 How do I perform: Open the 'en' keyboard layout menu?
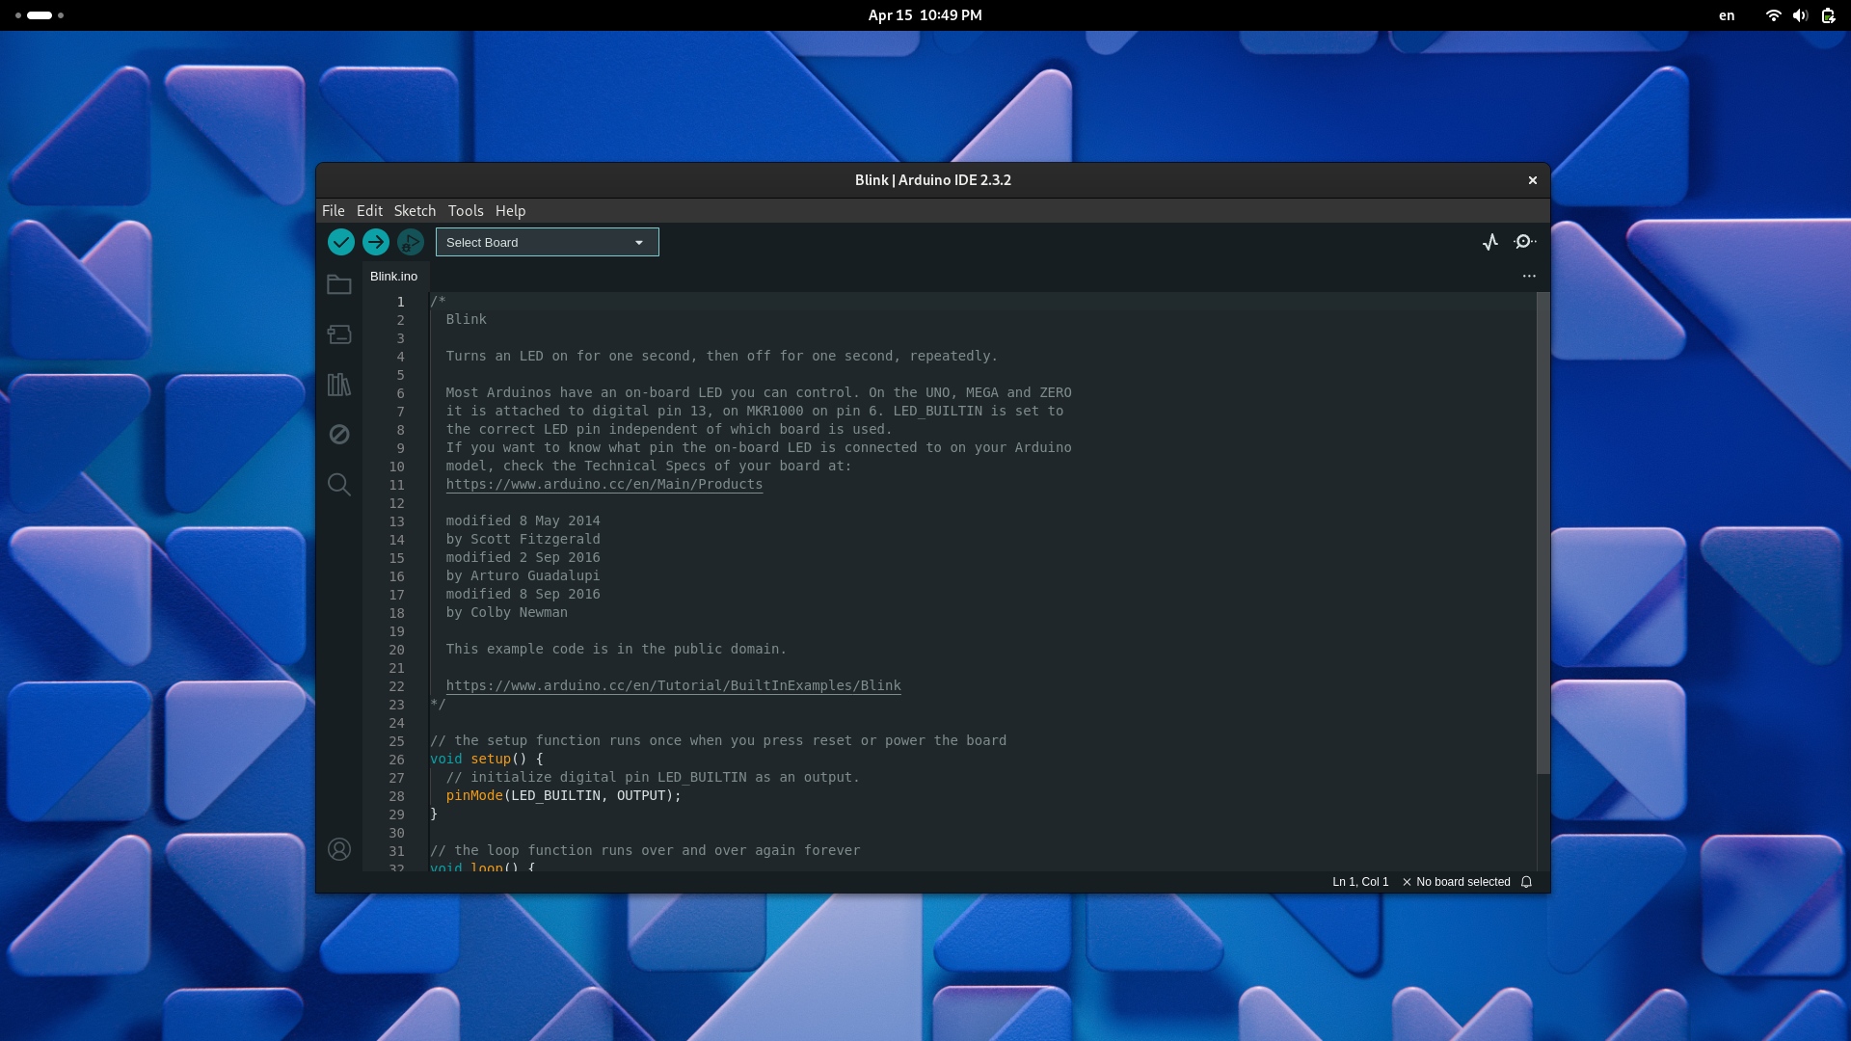click(x=1727, y=15)
